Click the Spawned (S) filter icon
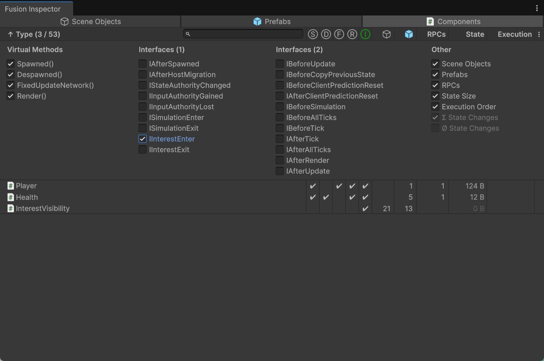Image resolution: width=544 pixels, height=361 pixels. pyautogui.click(x=313, y=35)
